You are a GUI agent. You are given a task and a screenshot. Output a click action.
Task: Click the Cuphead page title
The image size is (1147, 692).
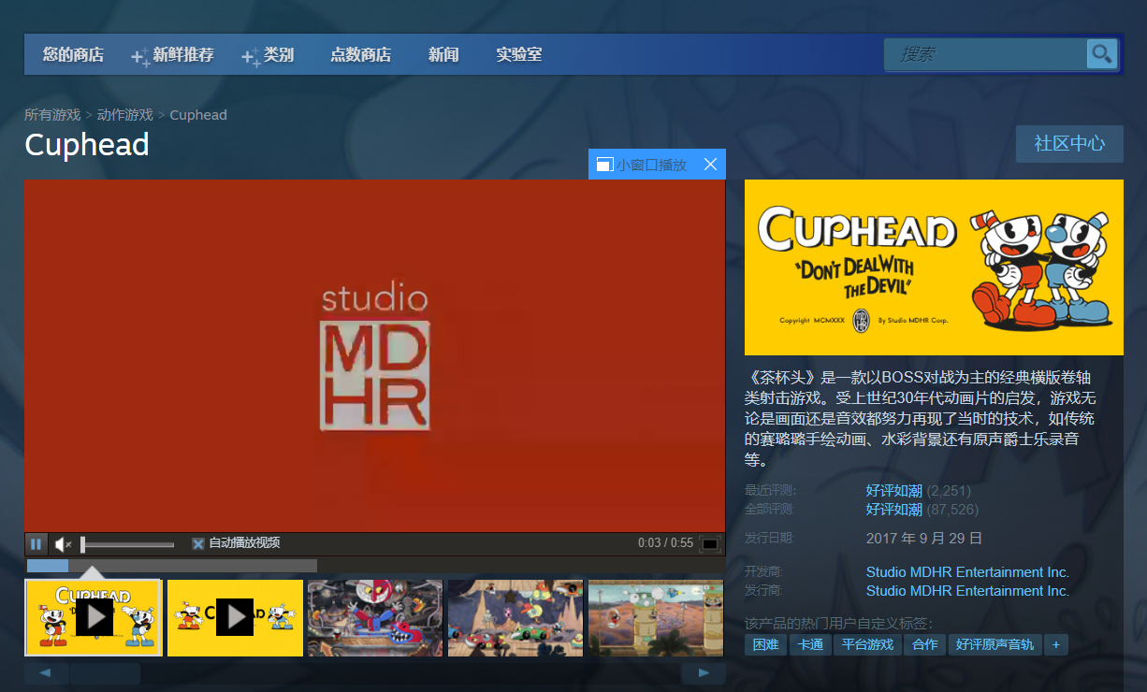pos(87,145)
